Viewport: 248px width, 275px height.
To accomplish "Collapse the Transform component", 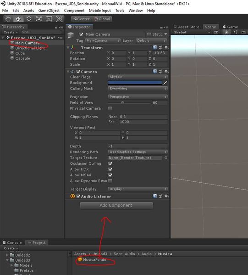I will tap(68, 48).
